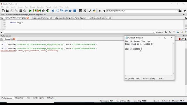Click the @ symbol finder icon
187x105 pixels.
[x=25, y=11]
